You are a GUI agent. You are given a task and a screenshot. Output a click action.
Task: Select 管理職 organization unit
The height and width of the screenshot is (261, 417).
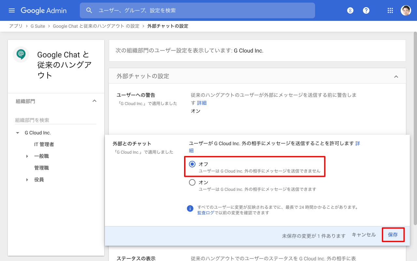coord(41,168)
